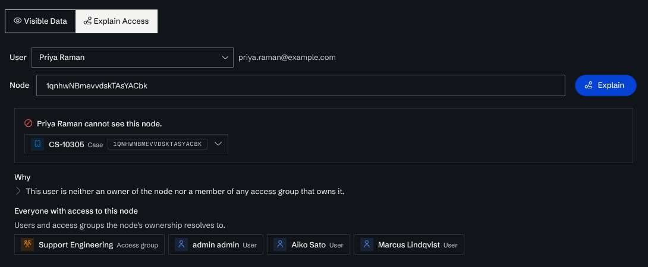
Task: Click the blue Explain button
Action: tap(605, 85)
